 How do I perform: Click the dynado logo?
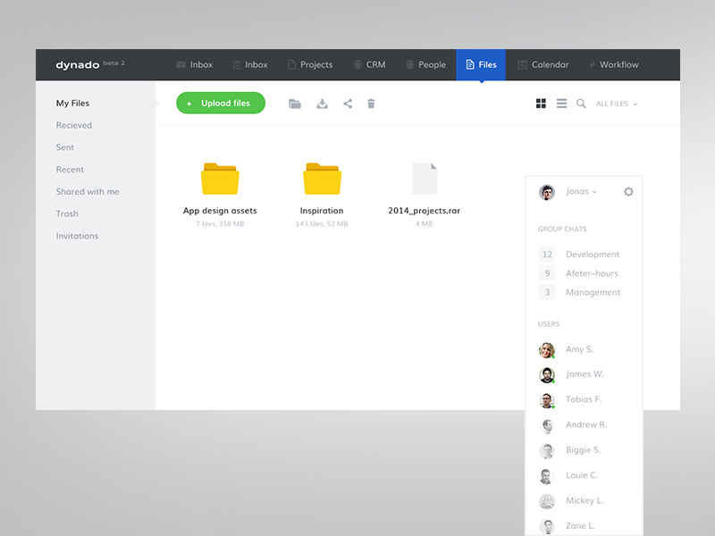click(78, 64)
